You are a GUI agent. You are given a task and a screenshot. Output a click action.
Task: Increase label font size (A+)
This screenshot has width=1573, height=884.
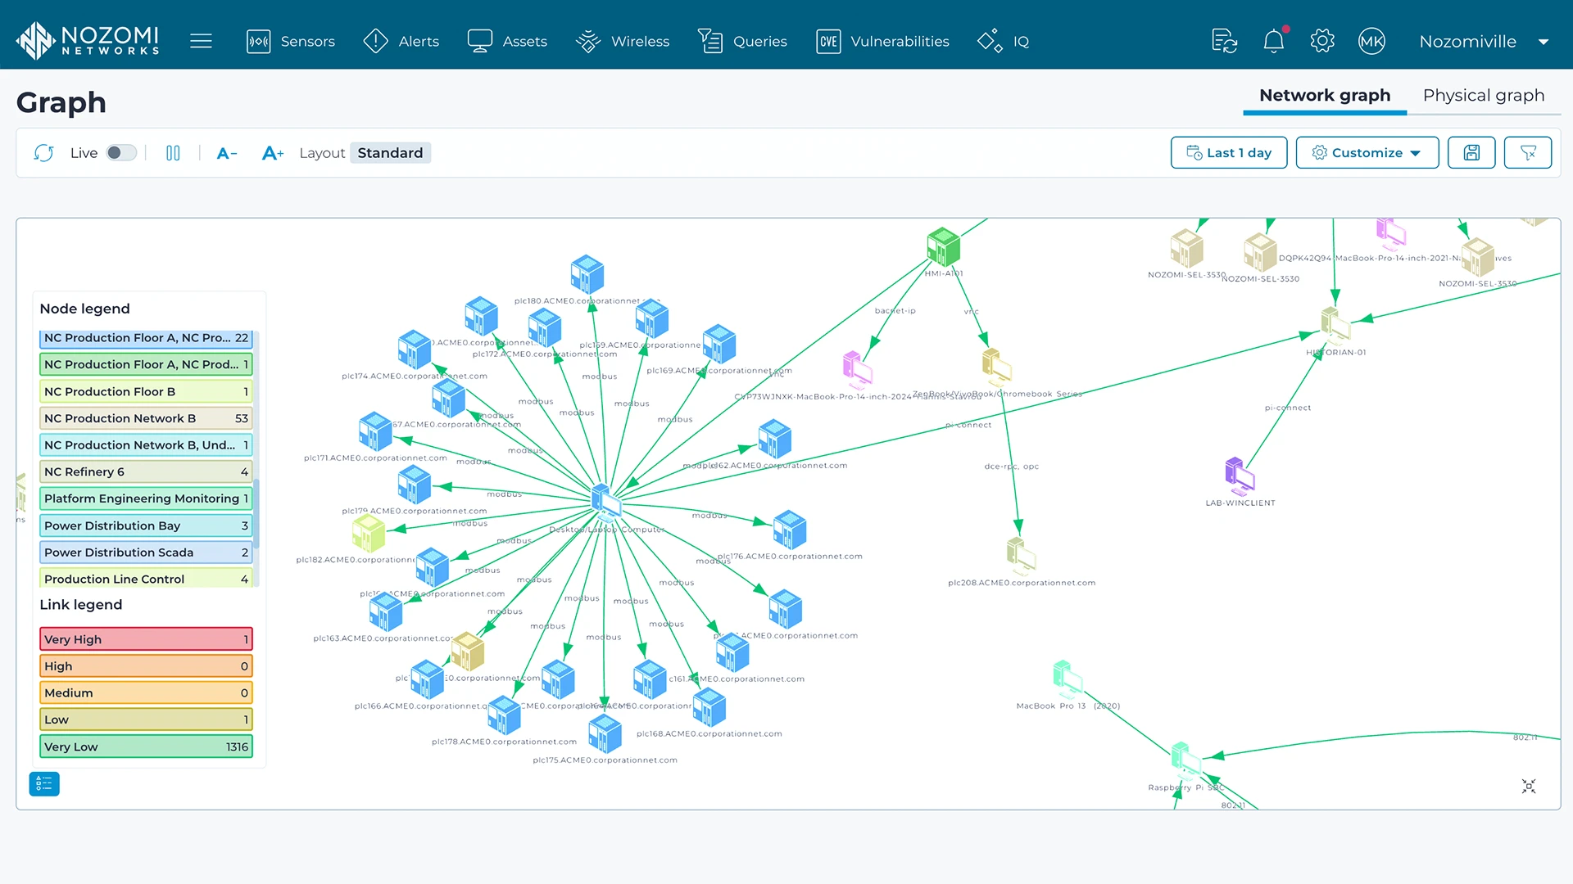click(x=272, y=153)
